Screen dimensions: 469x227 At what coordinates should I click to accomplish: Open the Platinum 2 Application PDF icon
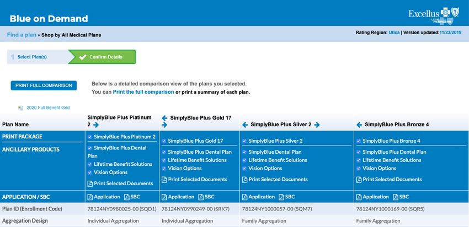click(x=90, y=197)
